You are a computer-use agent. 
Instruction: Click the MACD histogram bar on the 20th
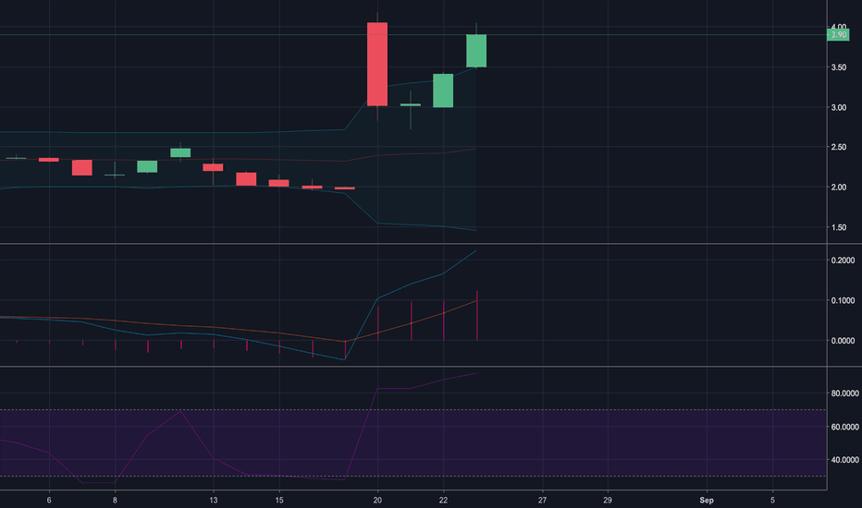point(377,323)
